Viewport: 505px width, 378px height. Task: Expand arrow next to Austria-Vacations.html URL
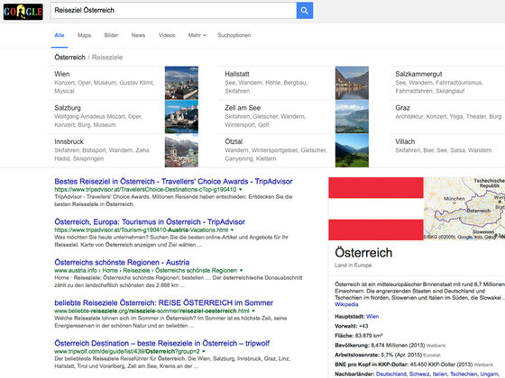pyautogui.click(x=233, y=230)
